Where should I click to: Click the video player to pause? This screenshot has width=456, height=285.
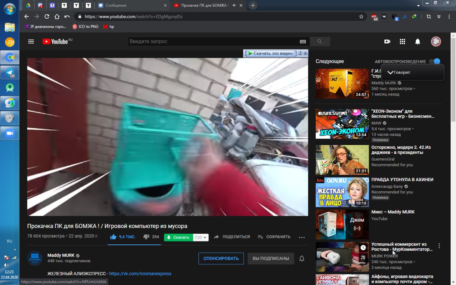coord(167,137)
